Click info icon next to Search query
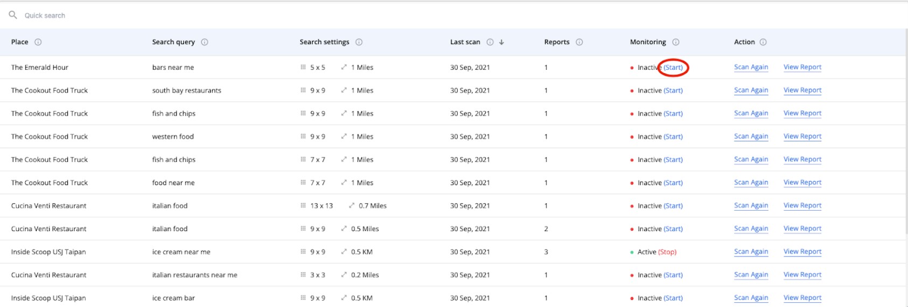Image resolution: width=908 pixels, height=307 pixels. (205, 42)
